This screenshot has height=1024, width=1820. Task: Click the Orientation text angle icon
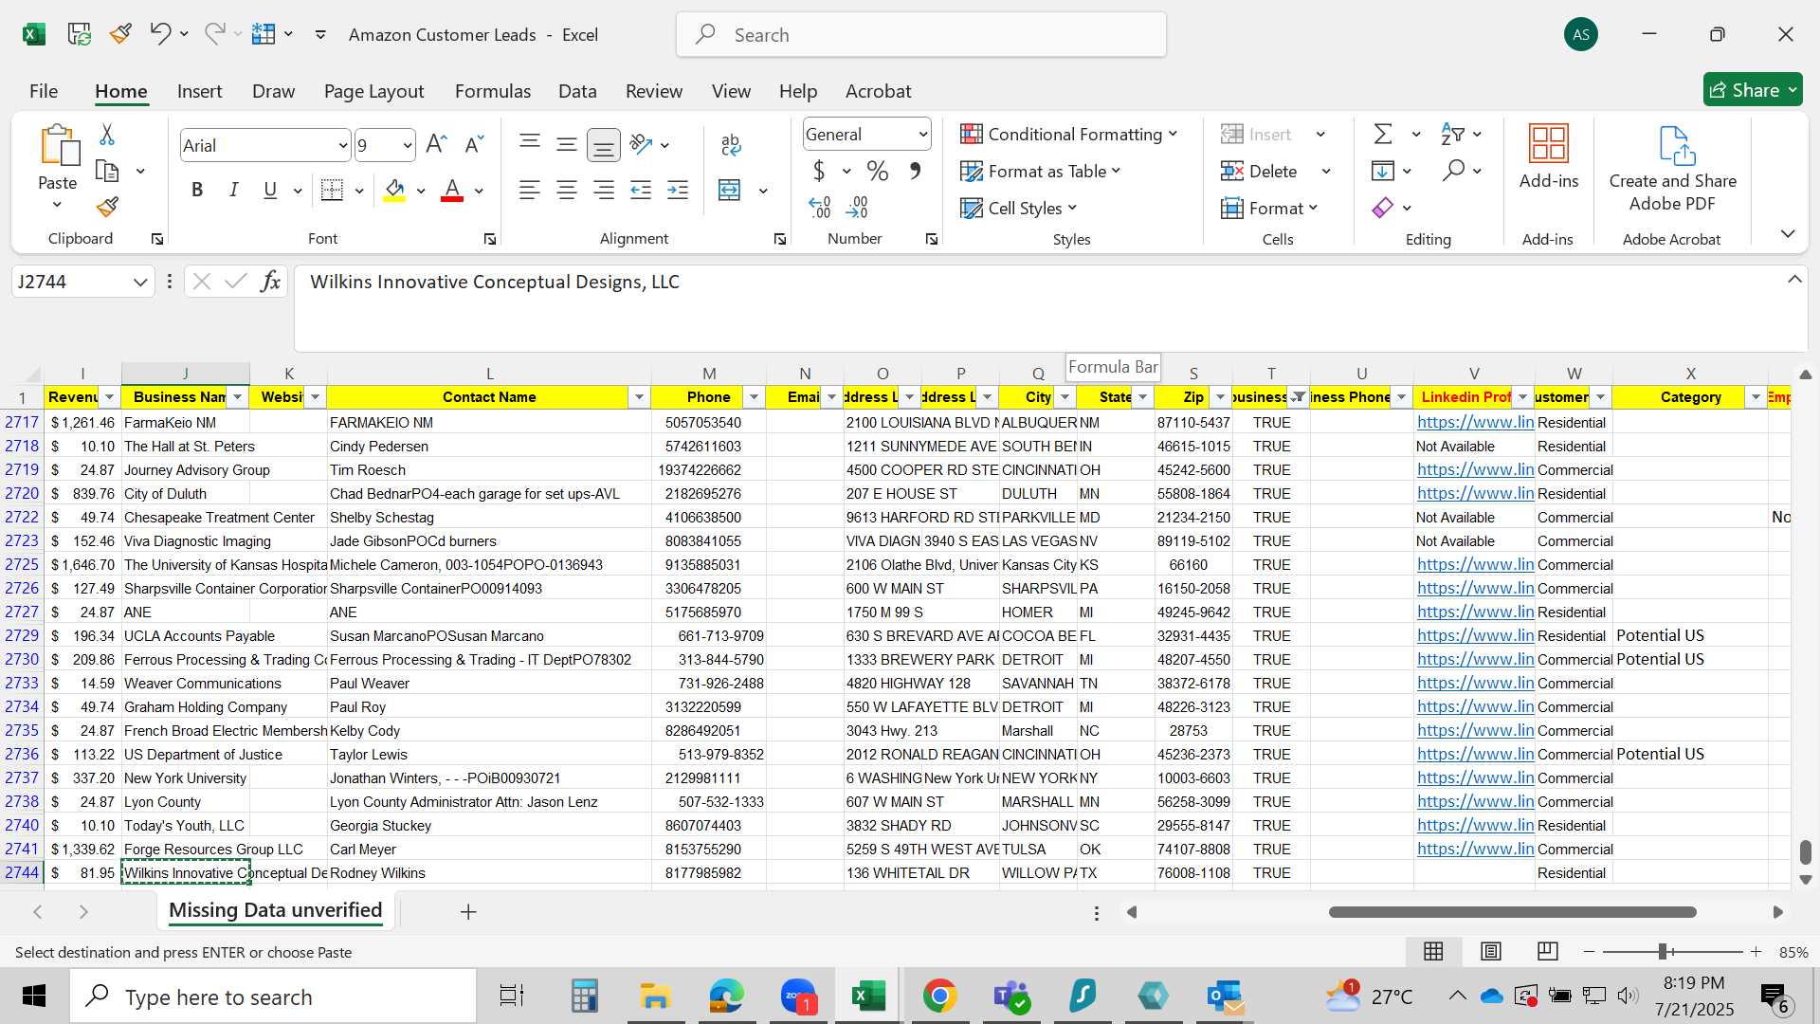pyautogui.click(x=641, y=145)
